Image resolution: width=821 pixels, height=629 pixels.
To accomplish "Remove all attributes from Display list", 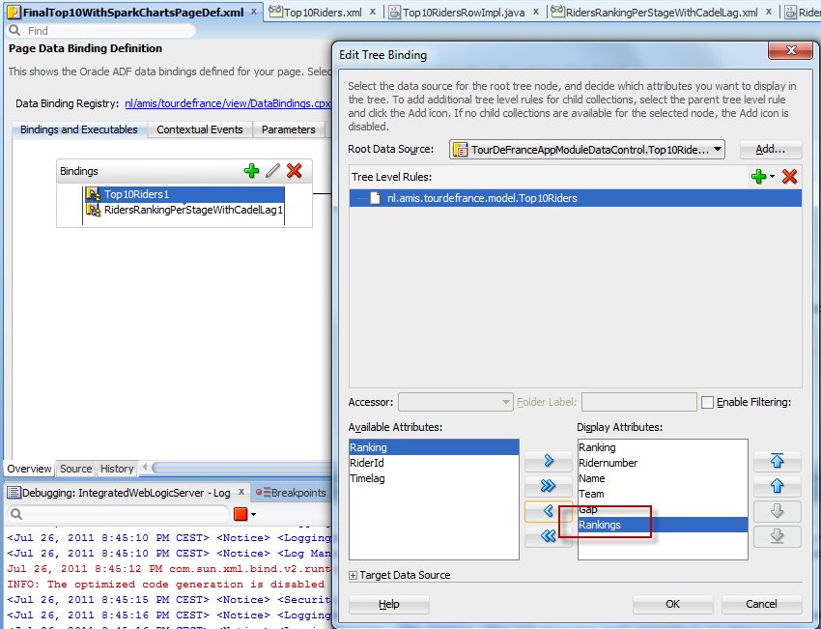I will 549,536.
